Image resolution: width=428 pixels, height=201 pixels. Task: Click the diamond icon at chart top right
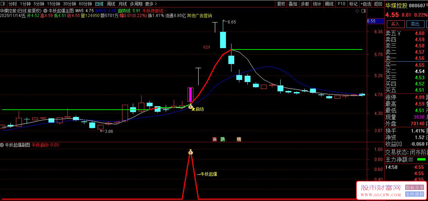[x=357, y=11]
